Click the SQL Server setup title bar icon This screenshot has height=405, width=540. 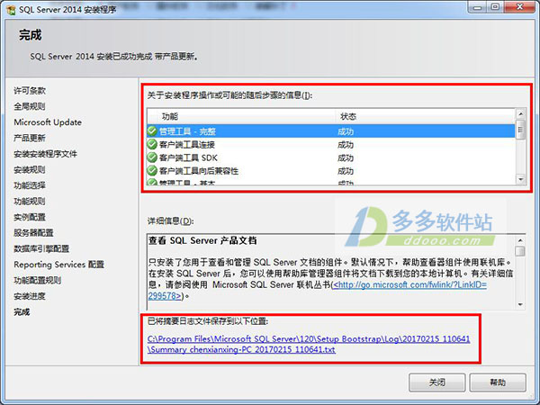[11, 9]
